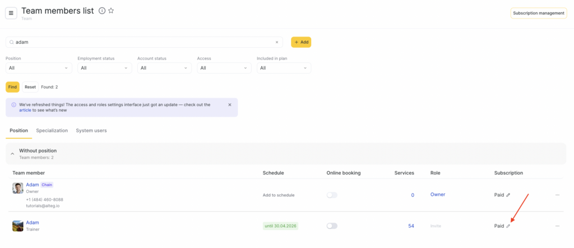Screen dimensions: 574x248
Task: Star the Team members list page
Action: click(111, 11)
